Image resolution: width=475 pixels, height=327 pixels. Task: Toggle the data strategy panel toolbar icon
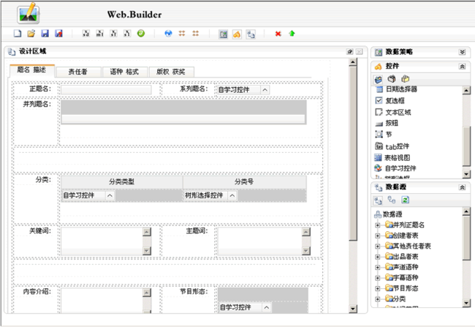(x=224, y=34)
